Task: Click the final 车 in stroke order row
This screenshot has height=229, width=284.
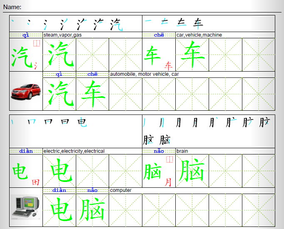Action: coord(198,24)
